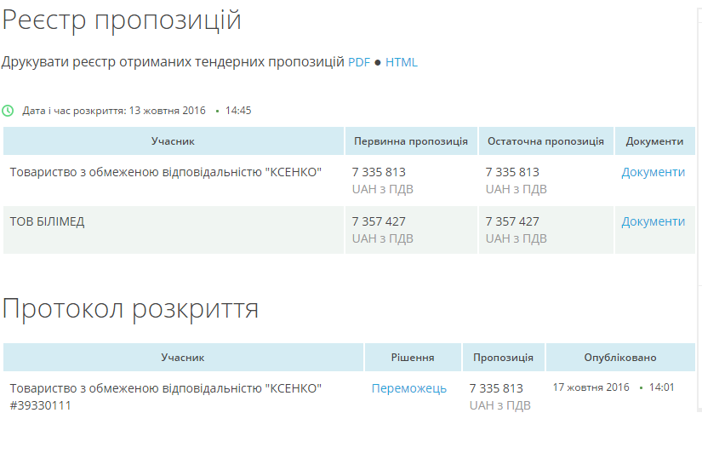The width and height of the screenshot is (702, 453).
Task: Click КСЕНКО participant name in proposals register
Action: [x=166, y=172]
